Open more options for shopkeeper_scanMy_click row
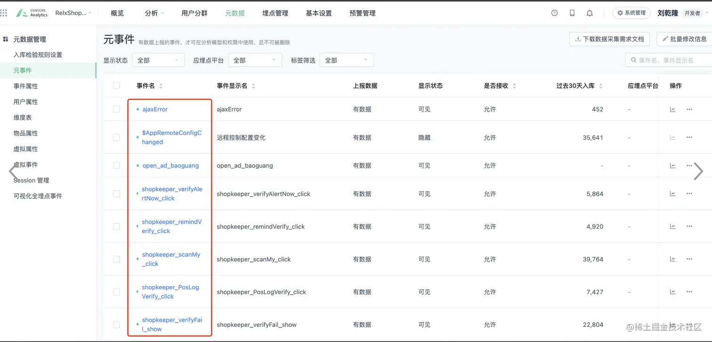712x342 pixels. [x=689, y=259]
